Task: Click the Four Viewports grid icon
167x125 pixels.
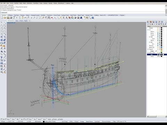Action: coord(49,18)
